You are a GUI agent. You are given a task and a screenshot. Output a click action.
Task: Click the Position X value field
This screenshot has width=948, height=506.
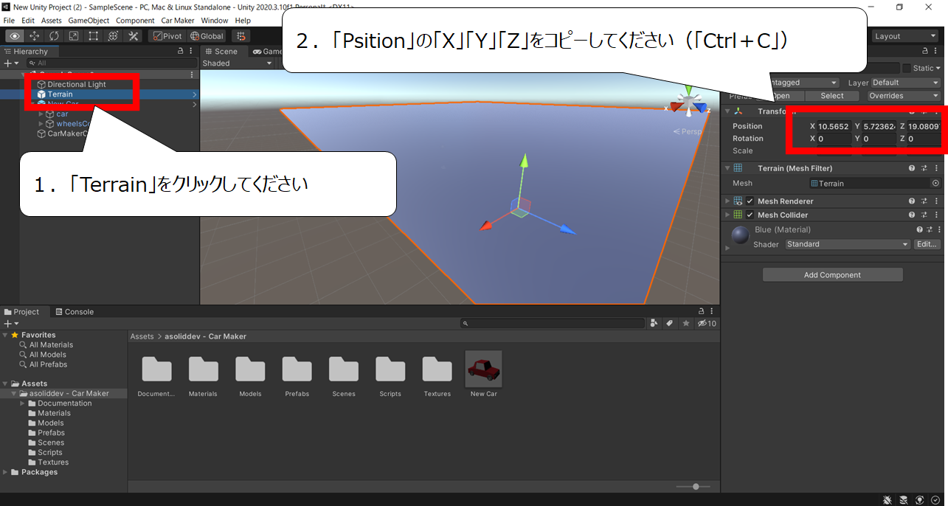click(x=834, y=126)
